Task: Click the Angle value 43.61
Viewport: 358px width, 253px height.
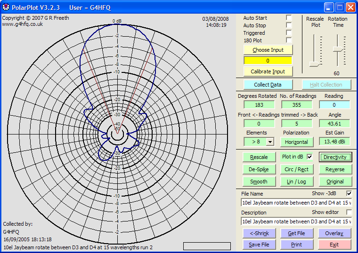Action: 334,124
